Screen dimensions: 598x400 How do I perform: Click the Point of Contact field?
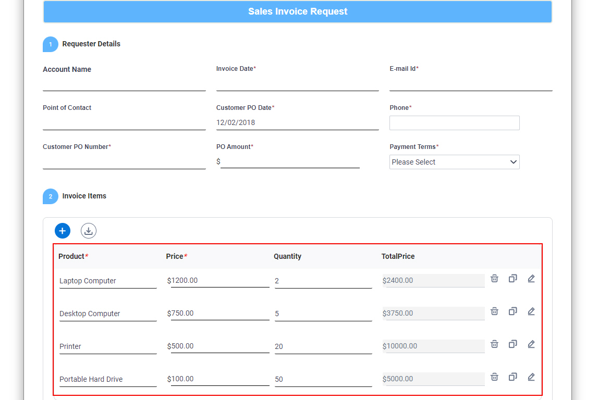(x=124, y=123)
